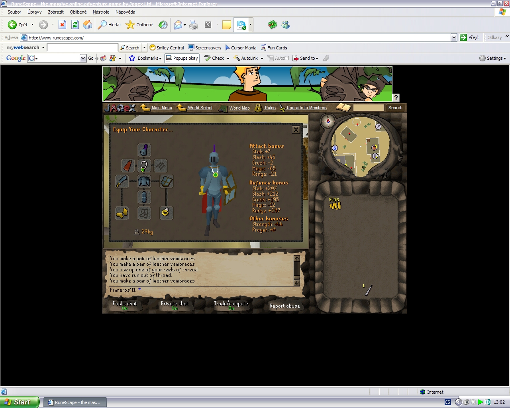This screenshot has width=510, height=408.
Task: Click the mywebsearch input field
Action: (82, 48)
